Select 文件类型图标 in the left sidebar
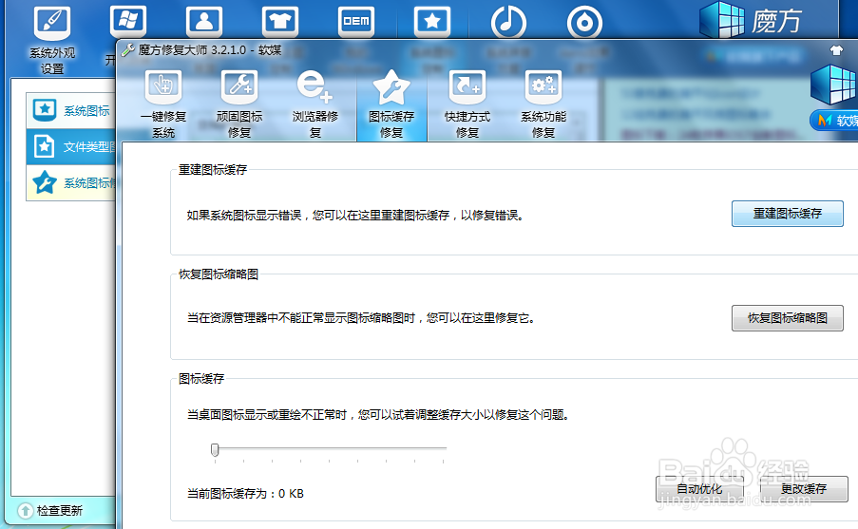This screenshot has width=858, height=529. tap(71, 146)
